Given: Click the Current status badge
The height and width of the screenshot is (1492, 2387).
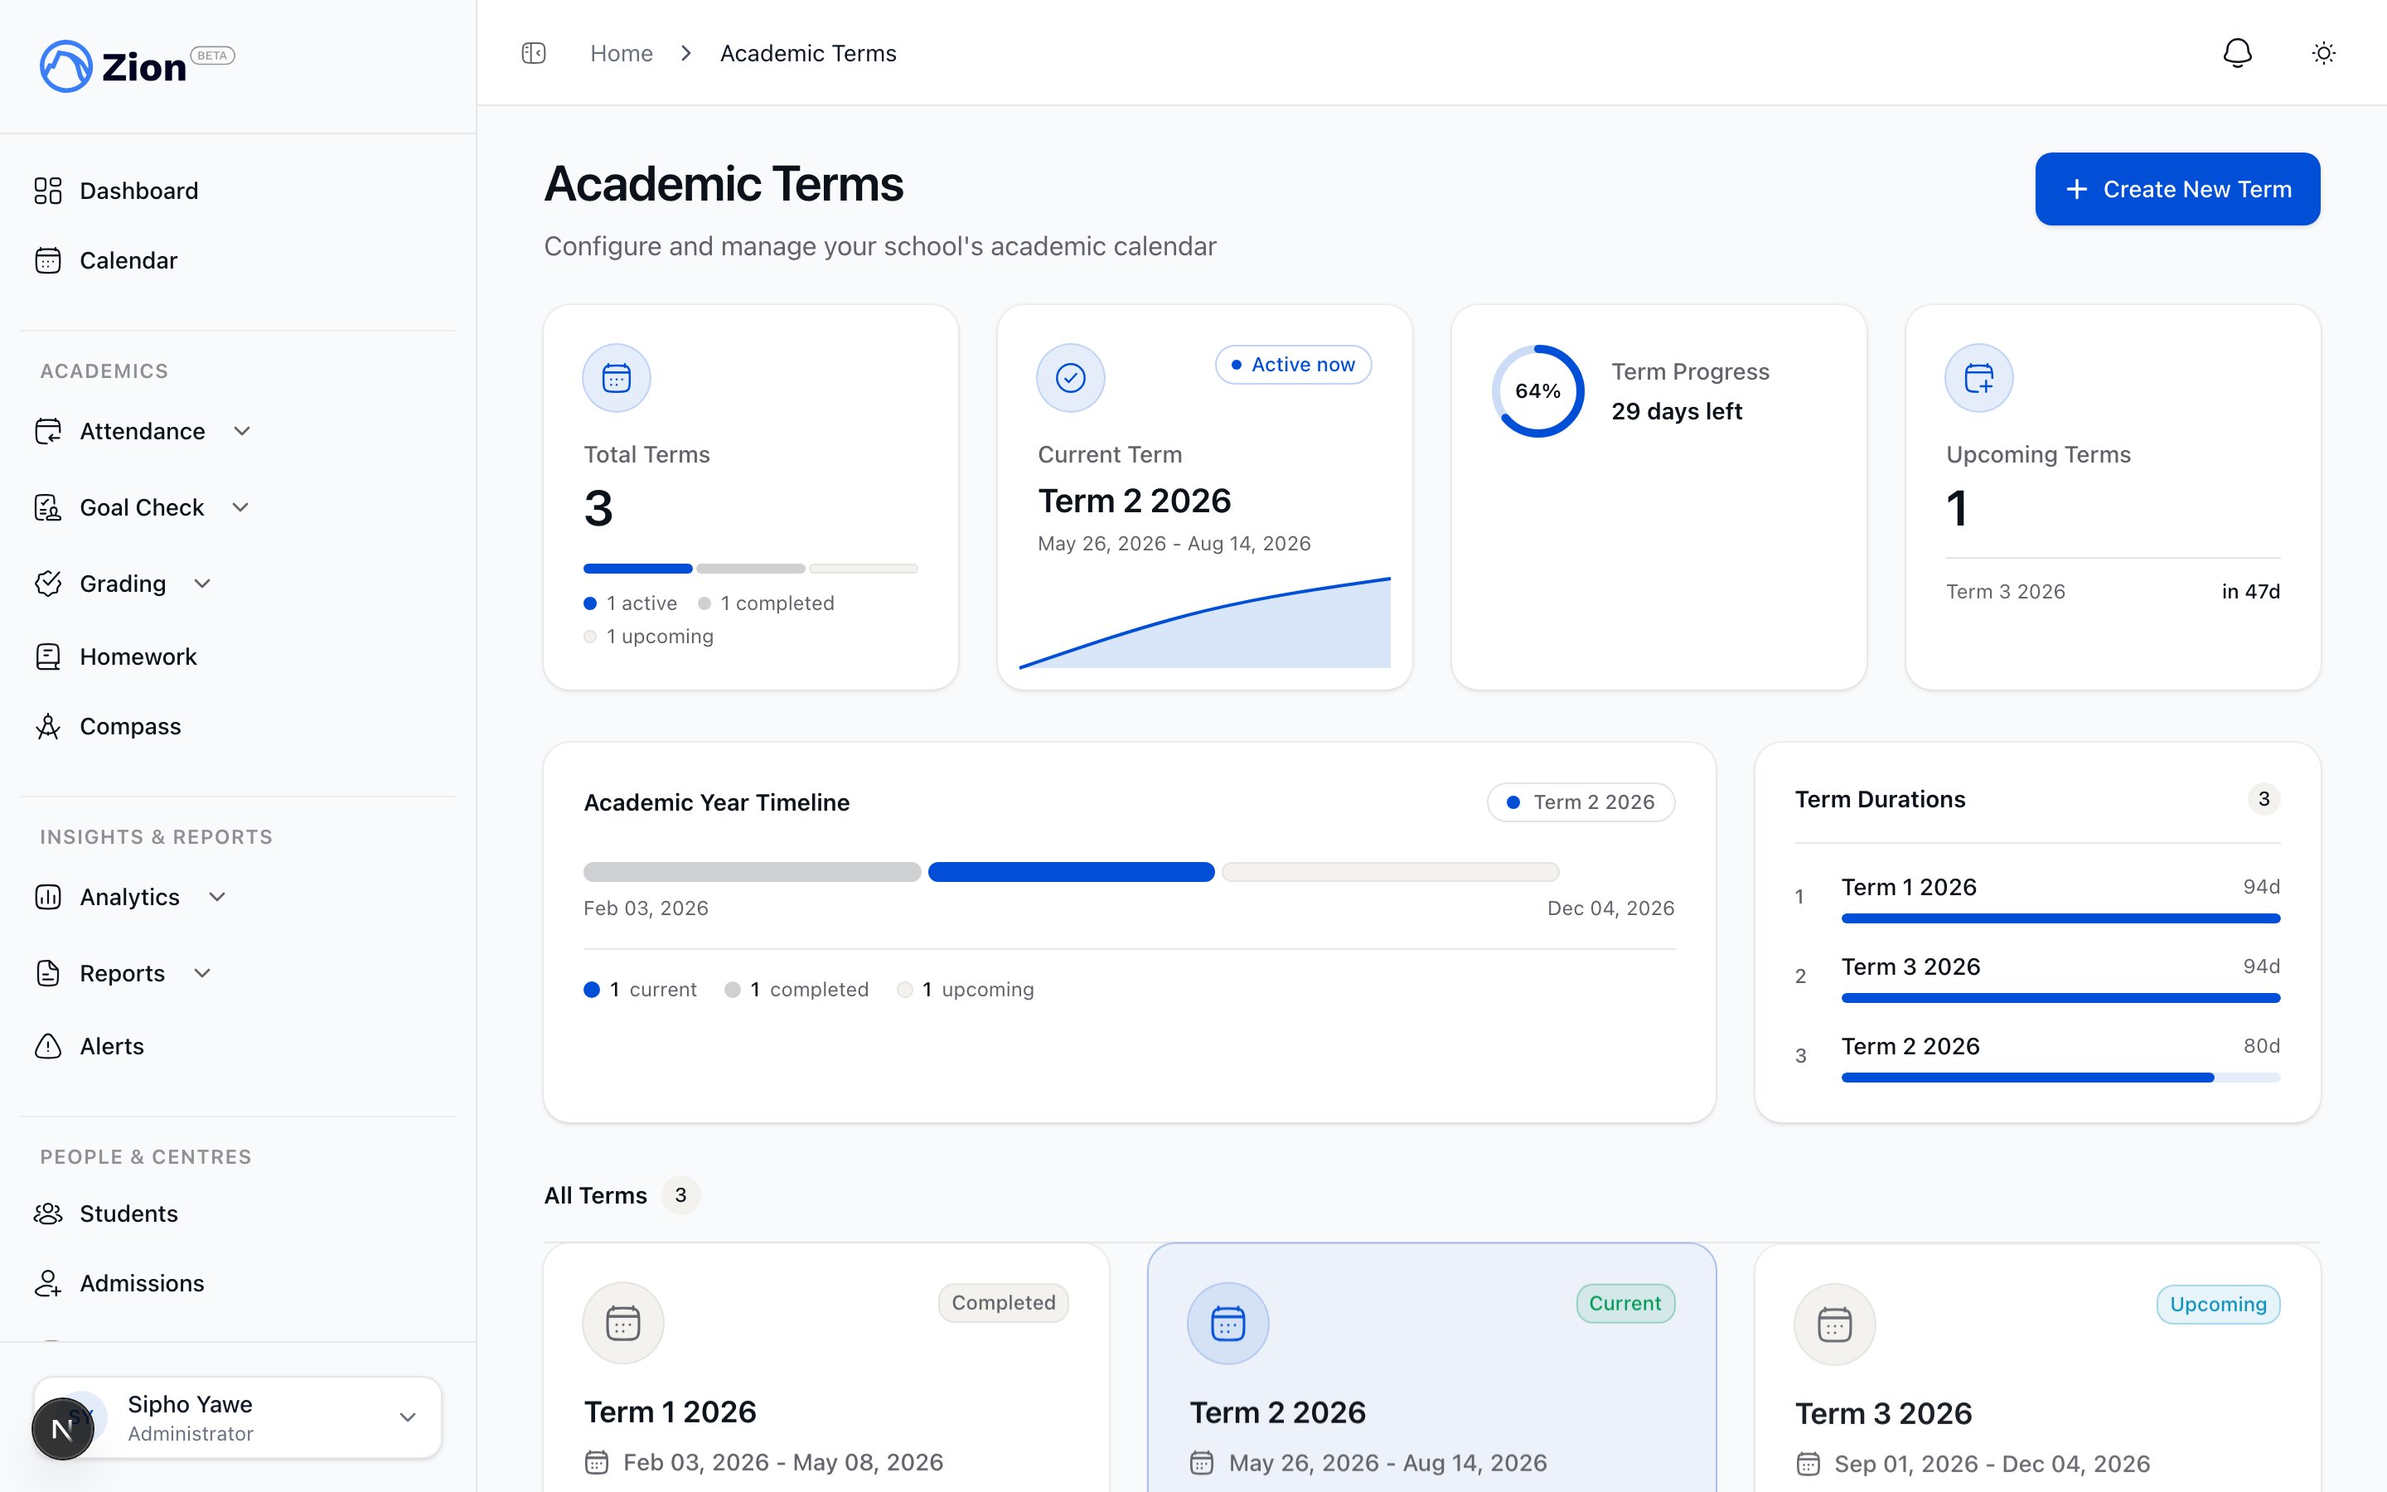Looking at the screenshot, I should pos(1625,1304).
